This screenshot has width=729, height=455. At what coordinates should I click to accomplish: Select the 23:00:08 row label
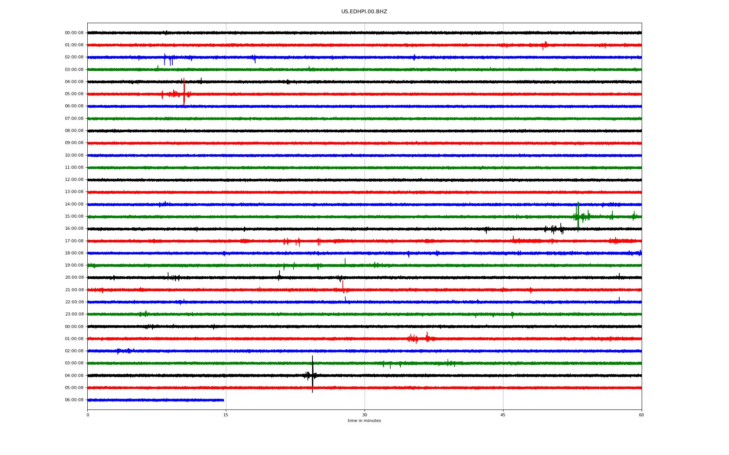pyautogui.click(x=74, y=314)
